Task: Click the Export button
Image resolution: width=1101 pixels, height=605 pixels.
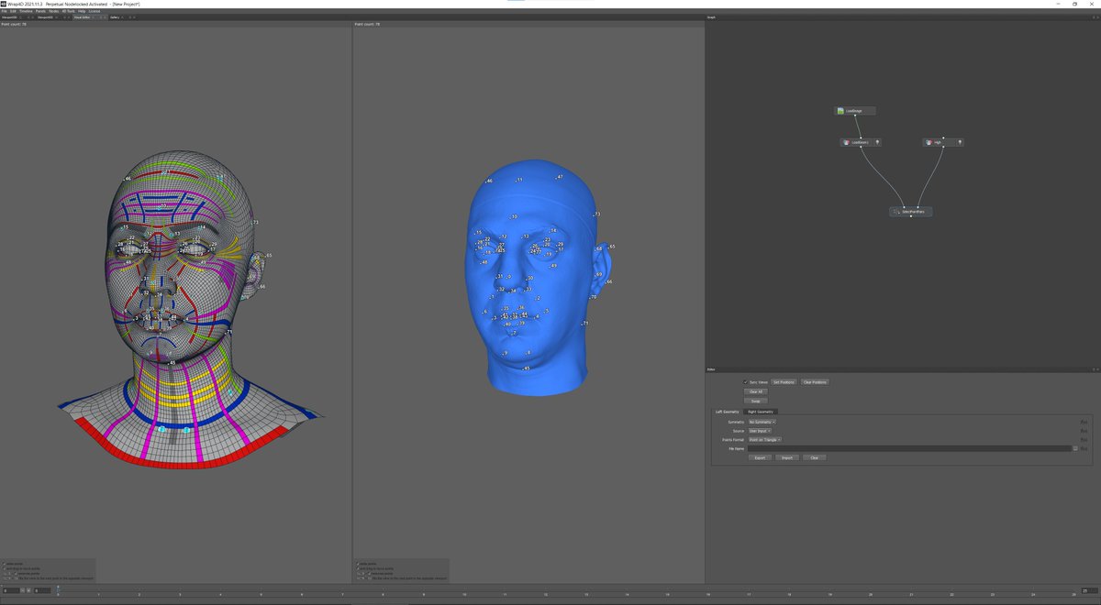Action: 761,457
